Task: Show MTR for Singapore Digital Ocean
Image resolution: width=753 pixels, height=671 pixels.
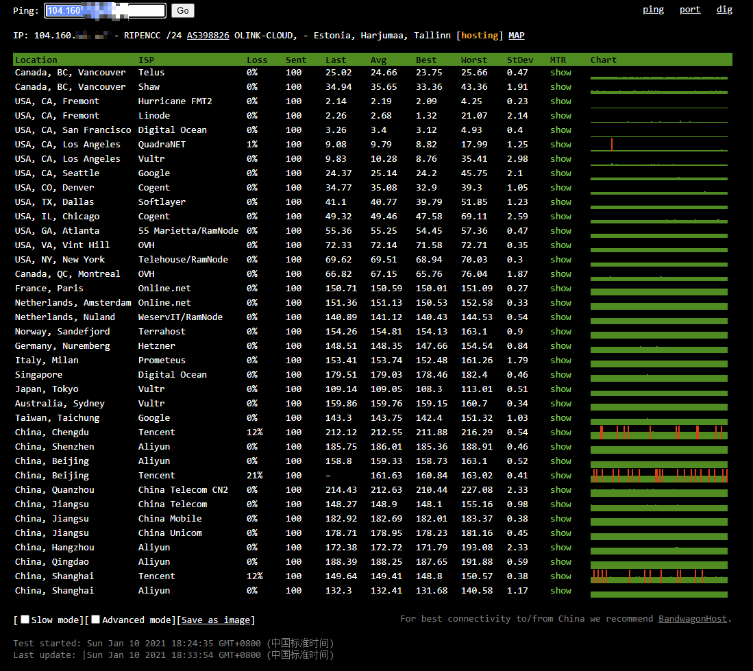Action: coord(560,375)
